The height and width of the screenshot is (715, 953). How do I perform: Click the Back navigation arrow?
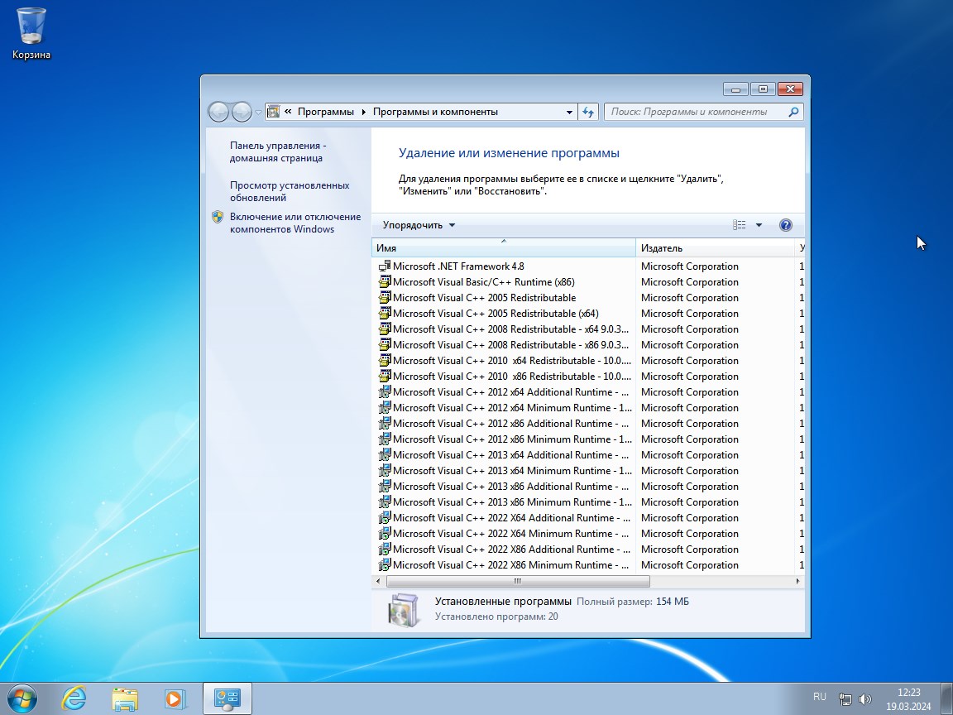(x=218, y=112)
